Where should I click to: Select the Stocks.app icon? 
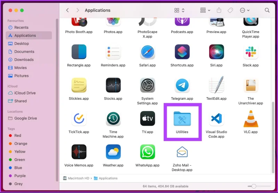point(113,85)
